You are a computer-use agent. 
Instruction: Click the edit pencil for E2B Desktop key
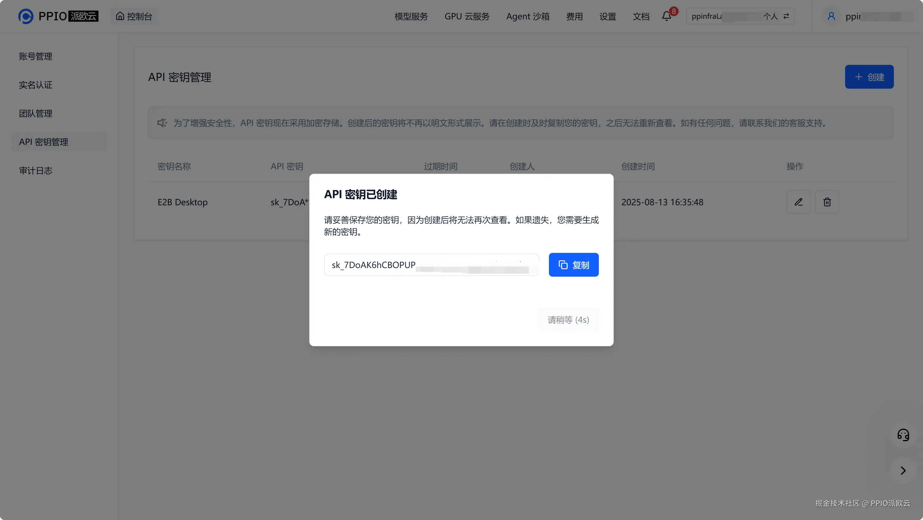point(798,202)
